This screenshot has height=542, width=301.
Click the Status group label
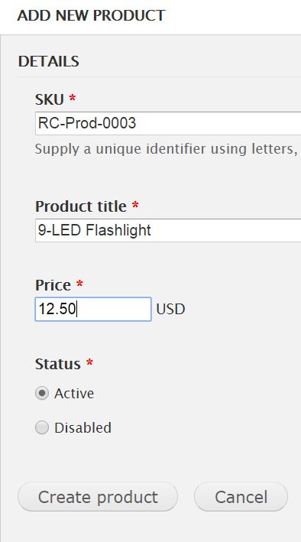[58, 364]
